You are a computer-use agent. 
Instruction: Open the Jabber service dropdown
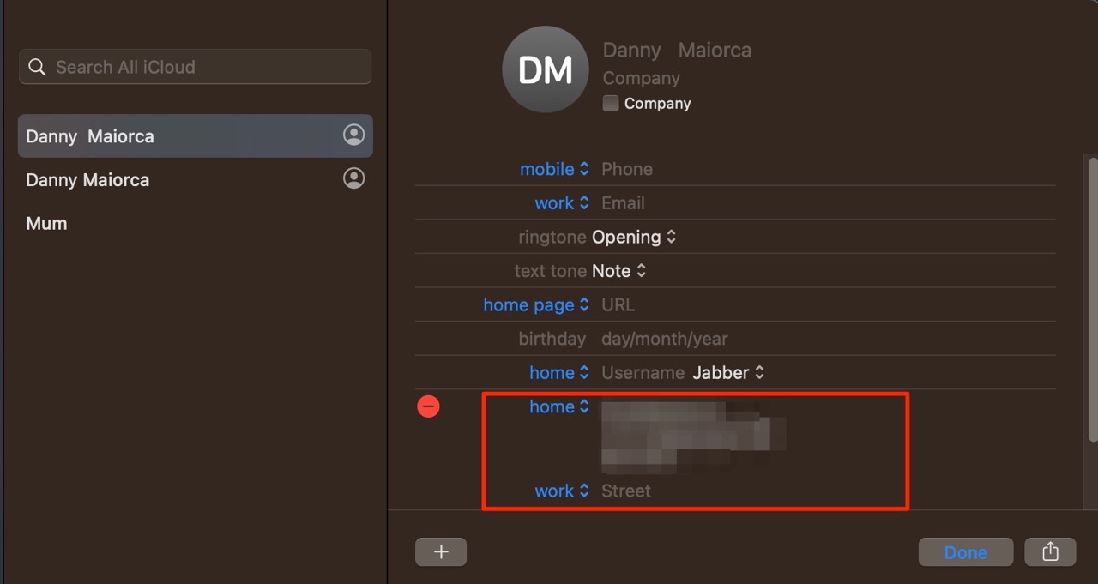[x=728, y=373]
